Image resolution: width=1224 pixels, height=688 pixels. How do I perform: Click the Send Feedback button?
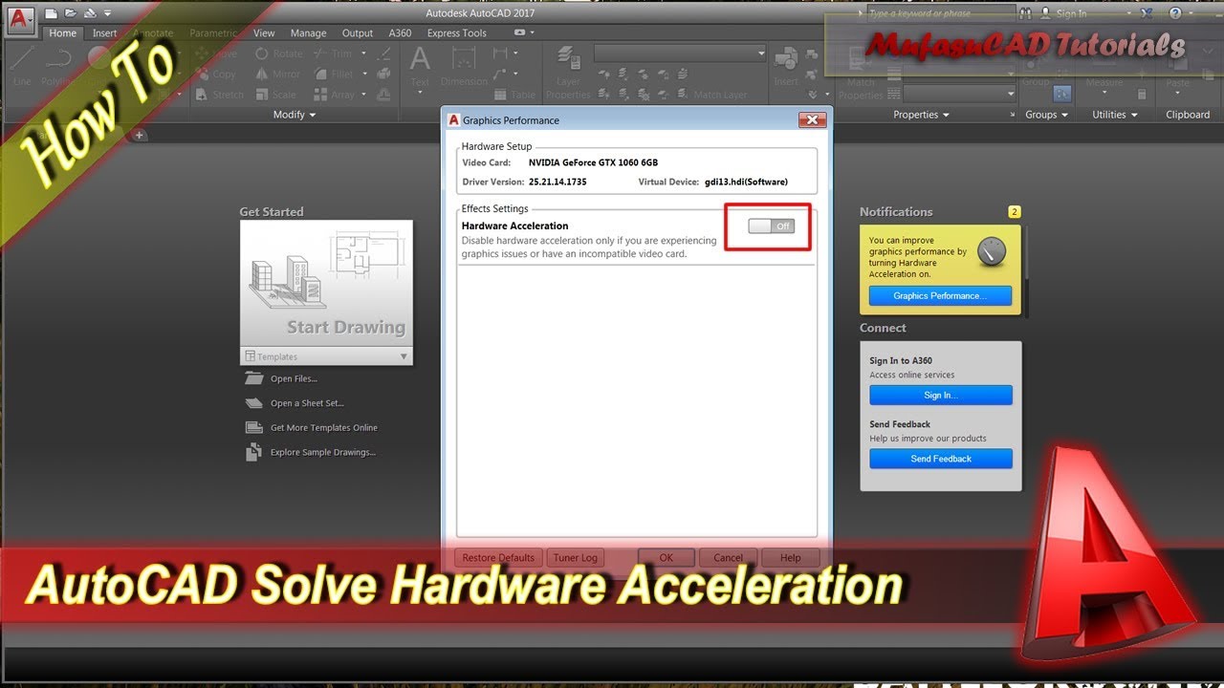[x=941, y=459]
